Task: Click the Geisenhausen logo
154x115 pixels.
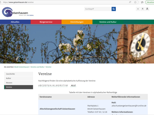Action: coord(18,12)
